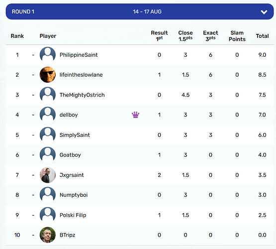Click the Slam Points column header
The width and height of the screenshot is (276, 249).
point(237,36)
